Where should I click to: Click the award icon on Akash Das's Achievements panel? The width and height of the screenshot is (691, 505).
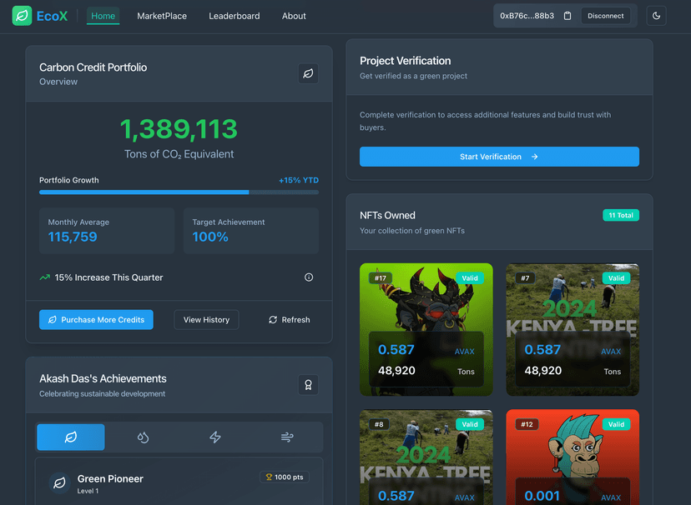(x=308, y=385)
